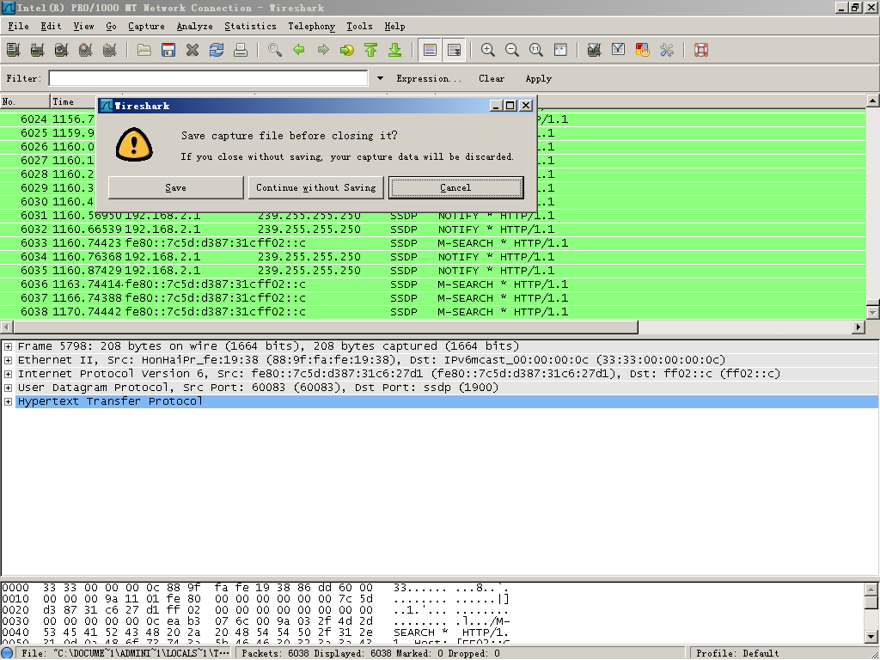Image resolution: width=880 pixels, height=660 pixels.
Task: Sort by the Time column header
Action: tap(74, 101)
